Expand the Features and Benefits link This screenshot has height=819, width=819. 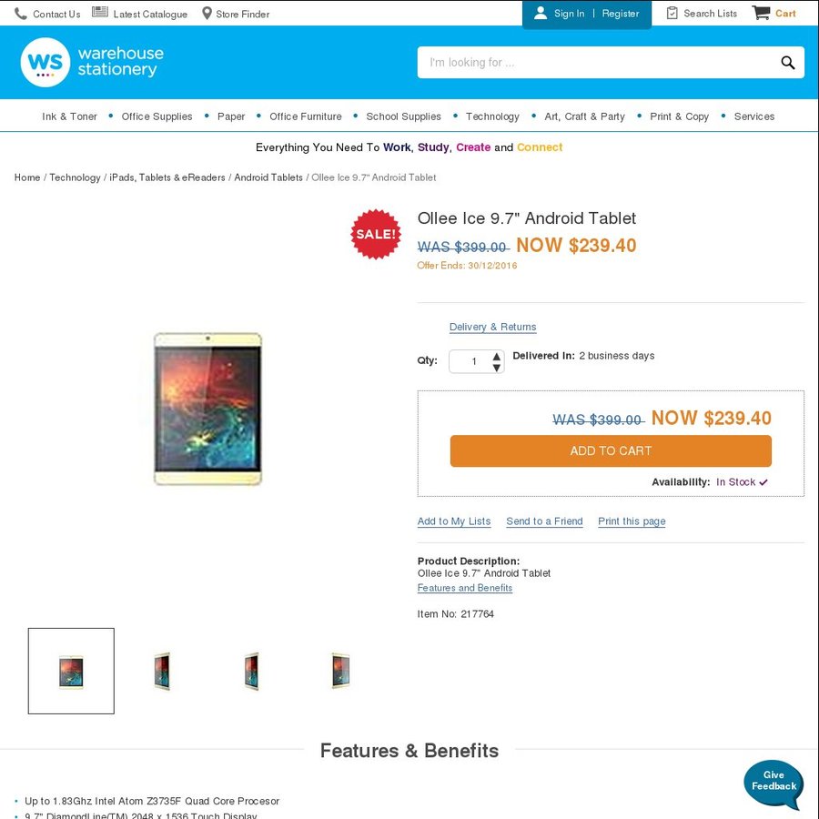pos(465,588)
